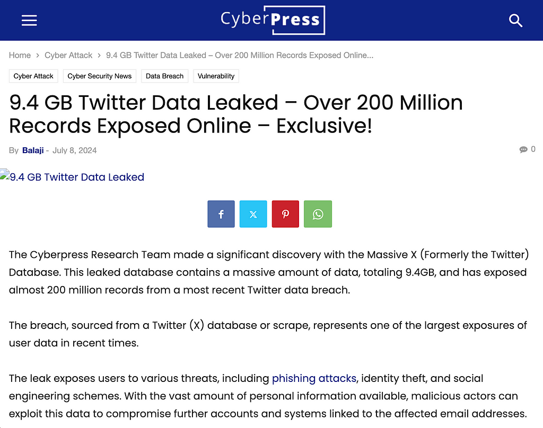The image size is (543, 428).
Task: Share article via WhatsApp
Action: (x=318, y=214)
